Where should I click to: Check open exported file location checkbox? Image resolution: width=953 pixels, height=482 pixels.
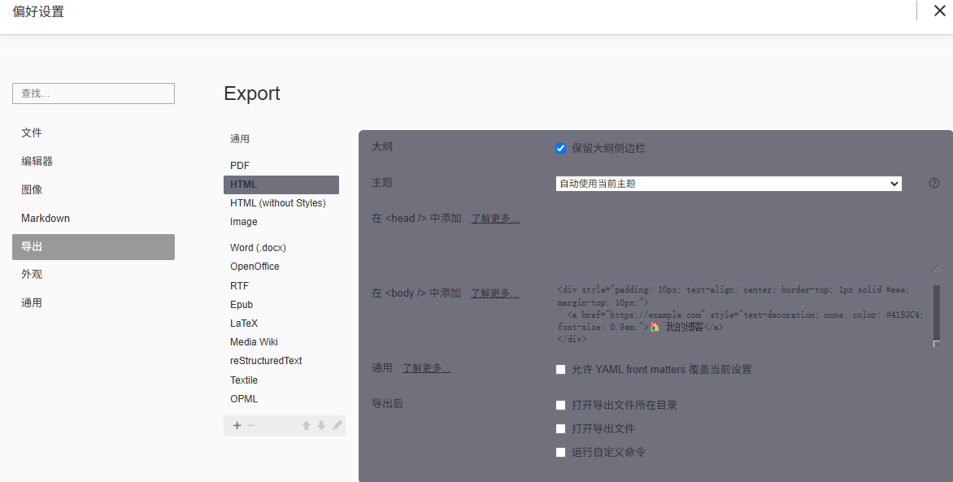click(x=560, y=405)
